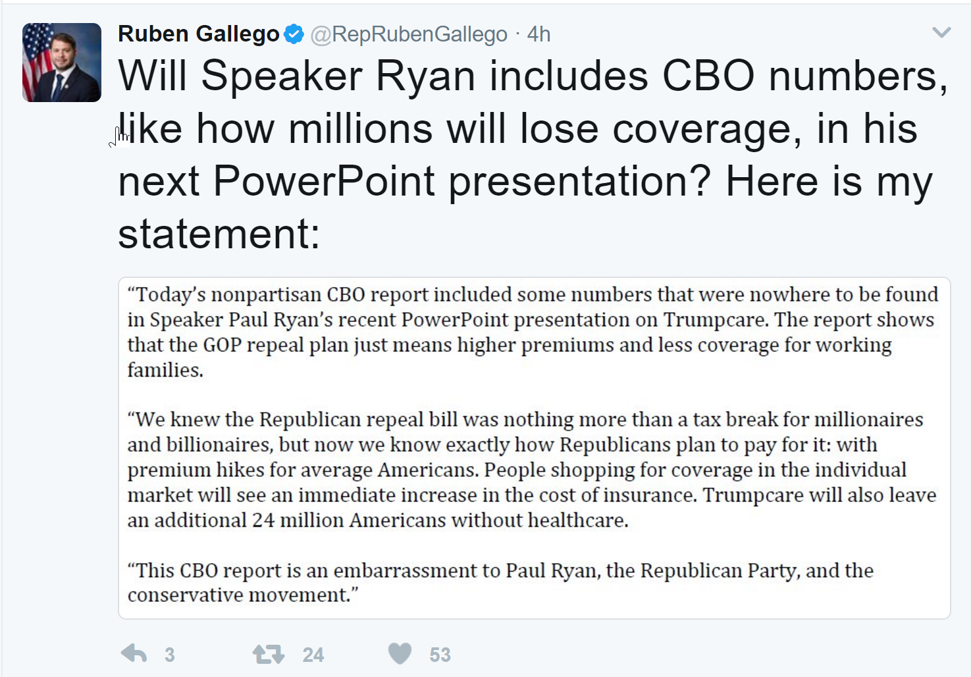Screen dimensions: 971x677
Task: Click the like count 53
Action: click(x=440, y=655)
